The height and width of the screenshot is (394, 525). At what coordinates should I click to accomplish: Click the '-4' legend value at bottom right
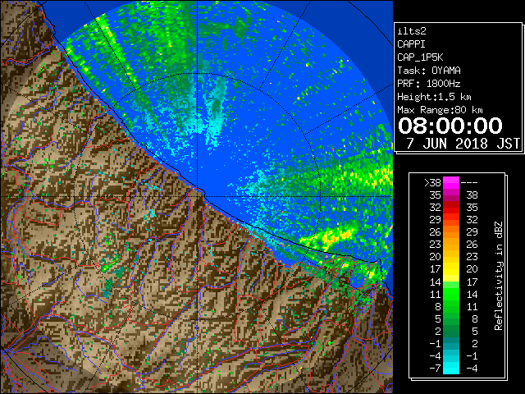coord(472,369)
